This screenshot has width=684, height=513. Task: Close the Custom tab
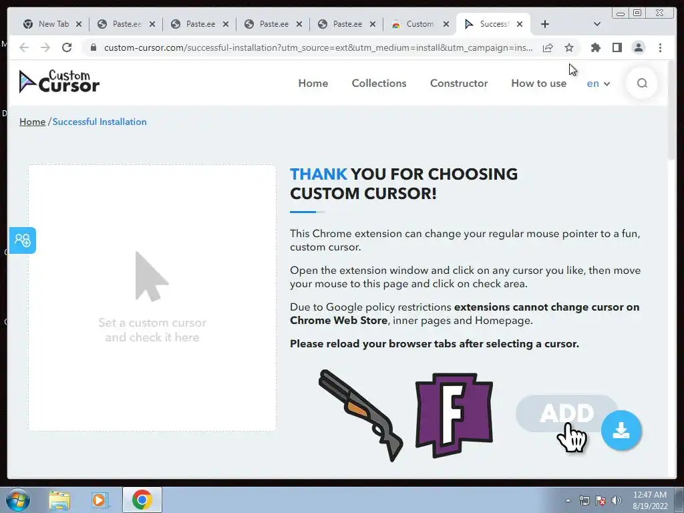pos(446,24)
